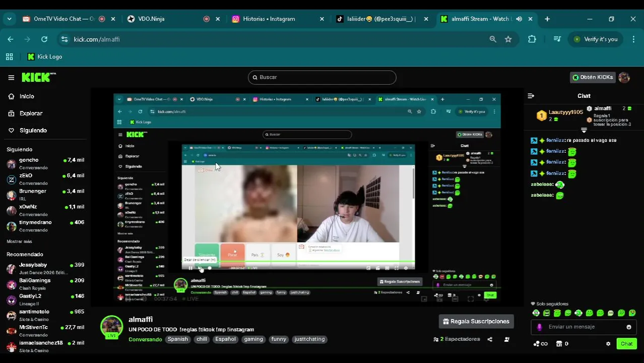Mute the almaffi Stream tab audio icon

pos(519,19)
